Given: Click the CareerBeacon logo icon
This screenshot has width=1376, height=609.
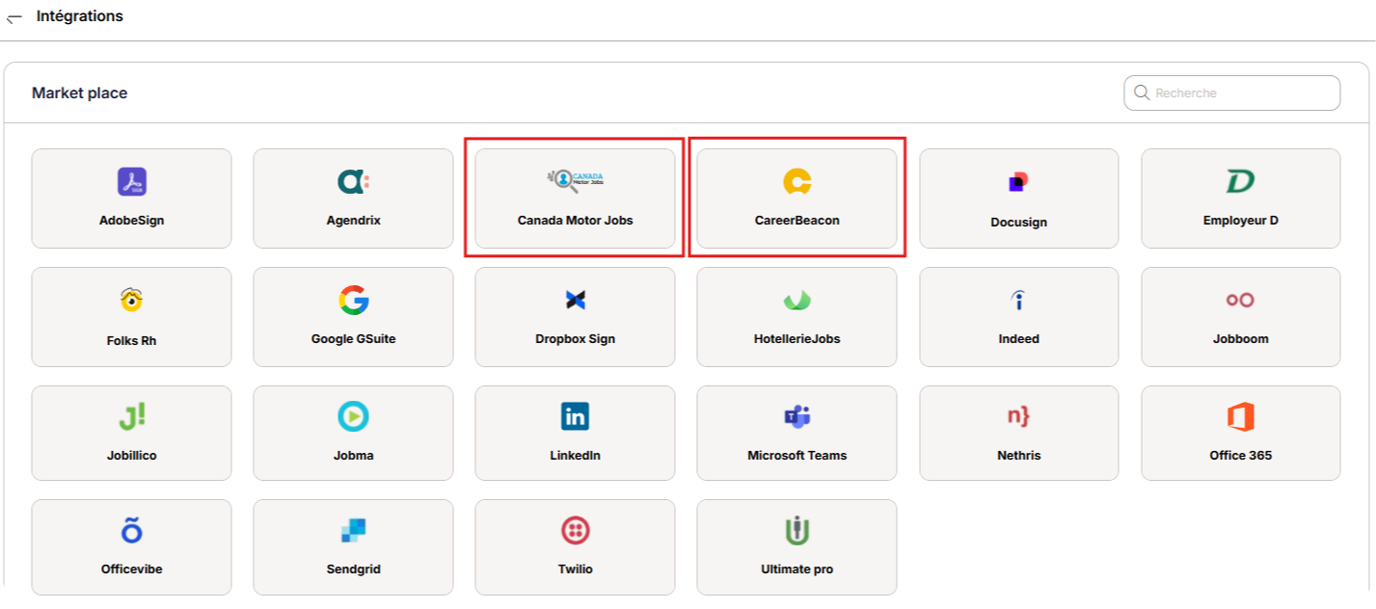Looking at the screenshot, I should [797, 181].
